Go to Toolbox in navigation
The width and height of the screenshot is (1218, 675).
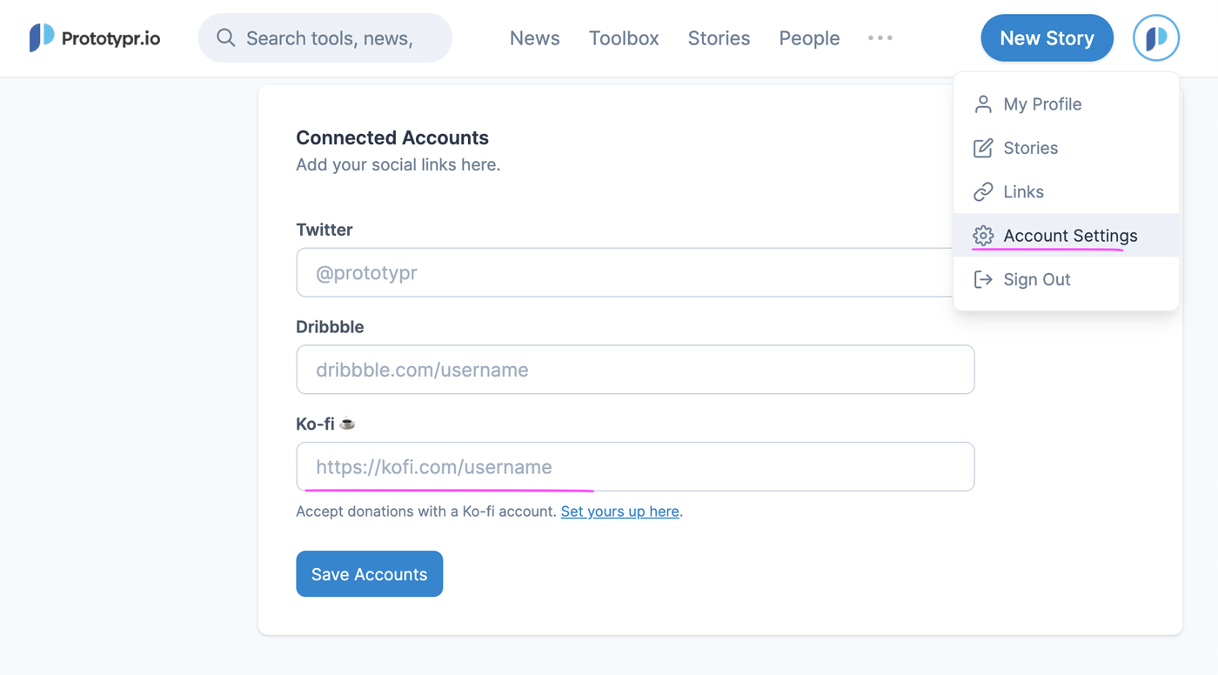(624, 38)
